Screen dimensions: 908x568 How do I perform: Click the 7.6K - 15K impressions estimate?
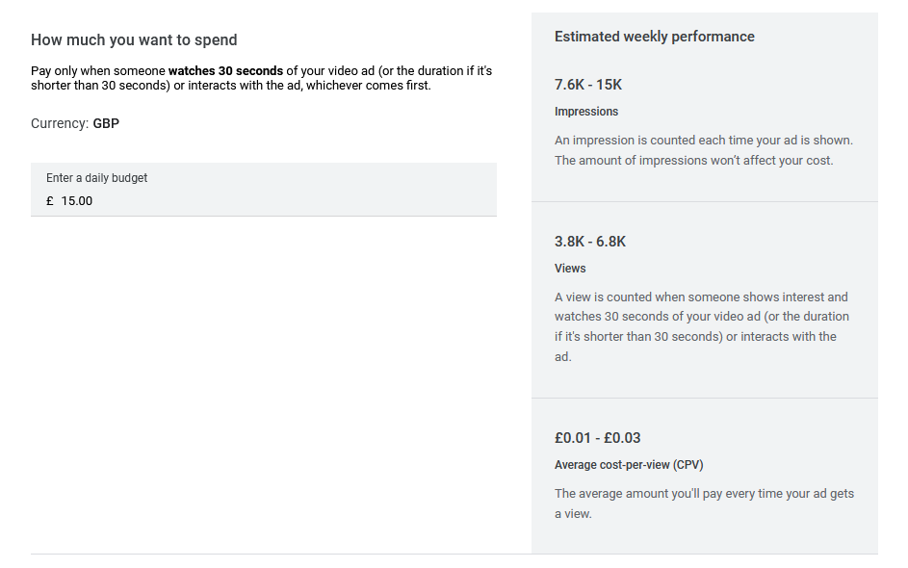point(588,85)
